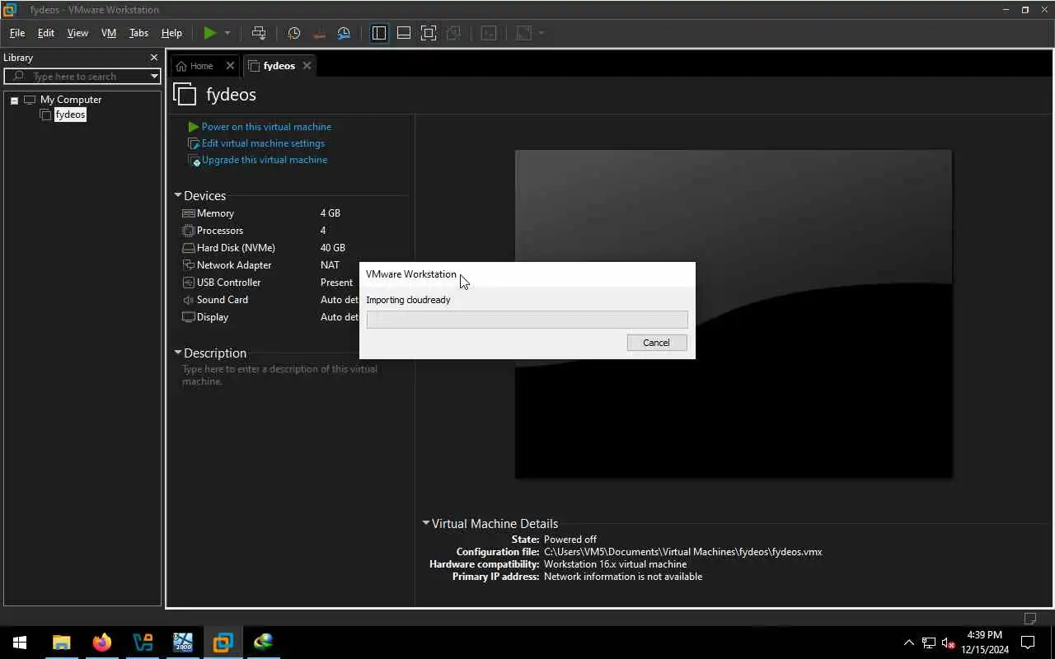1055x659 pixels.
Task: Close the fydeos tab
Action: coord(307,66)
